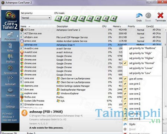Open the Autostart section in the sidebar

[10, 81]
